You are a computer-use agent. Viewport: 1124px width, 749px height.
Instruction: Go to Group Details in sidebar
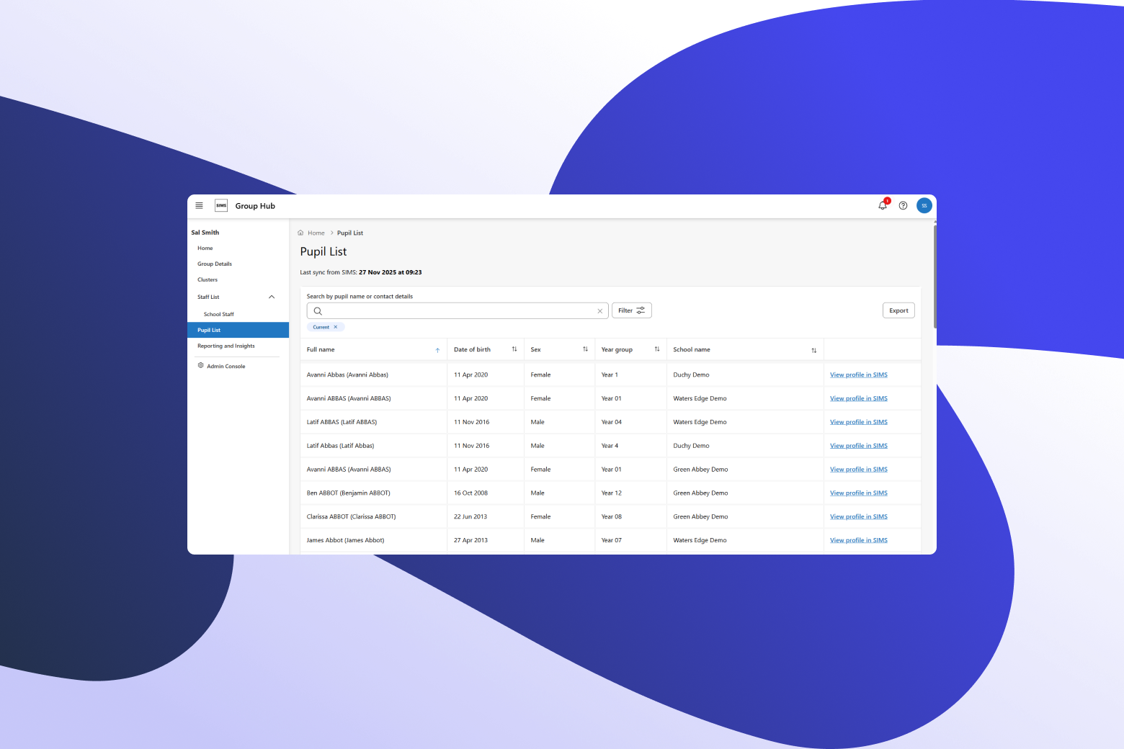(215, 264)
